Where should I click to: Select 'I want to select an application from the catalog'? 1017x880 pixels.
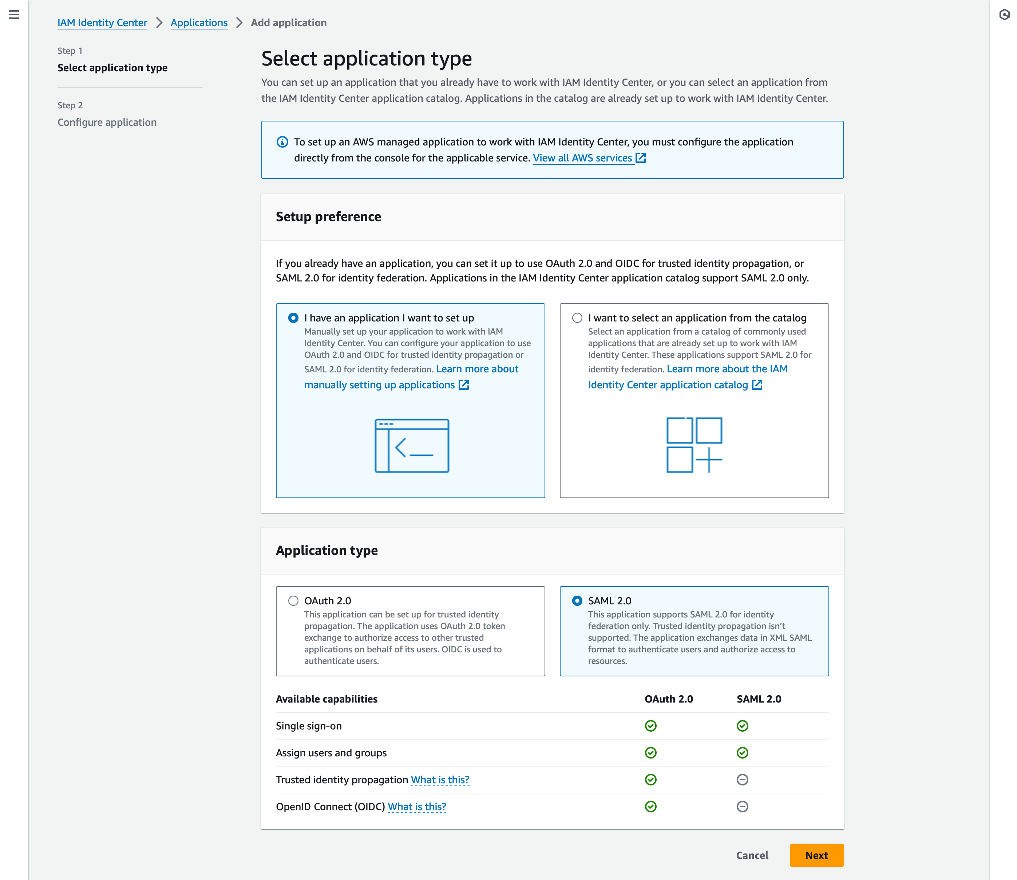tap(577, 318)
